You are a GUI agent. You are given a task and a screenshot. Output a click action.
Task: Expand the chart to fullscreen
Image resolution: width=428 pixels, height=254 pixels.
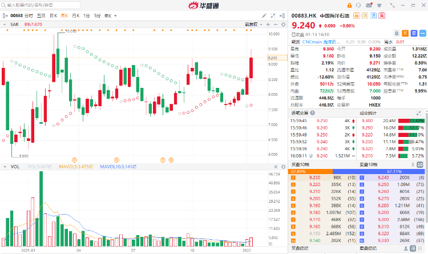(x=273, y=16)
